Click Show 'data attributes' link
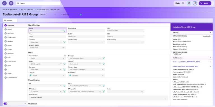 (180, 99)
